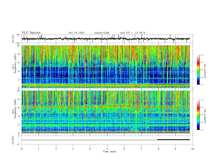This screenshot has height=167, width=217.
Task: Click the "5" tick on ch.3(V) axis
Action: point(19,136)
